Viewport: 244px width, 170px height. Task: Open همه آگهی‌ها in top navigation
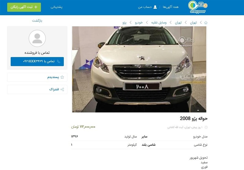click(x=171, y=7)
